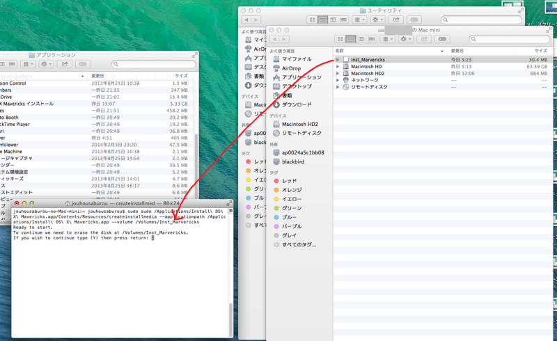The image size is (557, 341).
Task: Open action gear menu in ユーティリティ window
Action: [377, 20]
